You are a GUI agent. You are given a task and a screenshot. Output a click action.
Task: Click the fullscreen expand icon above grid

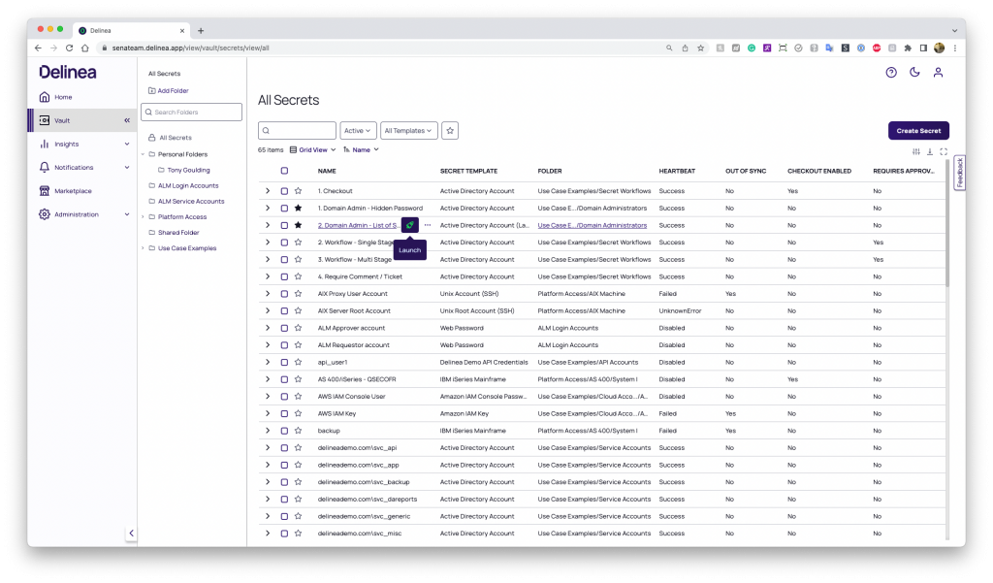pos(944,151)
